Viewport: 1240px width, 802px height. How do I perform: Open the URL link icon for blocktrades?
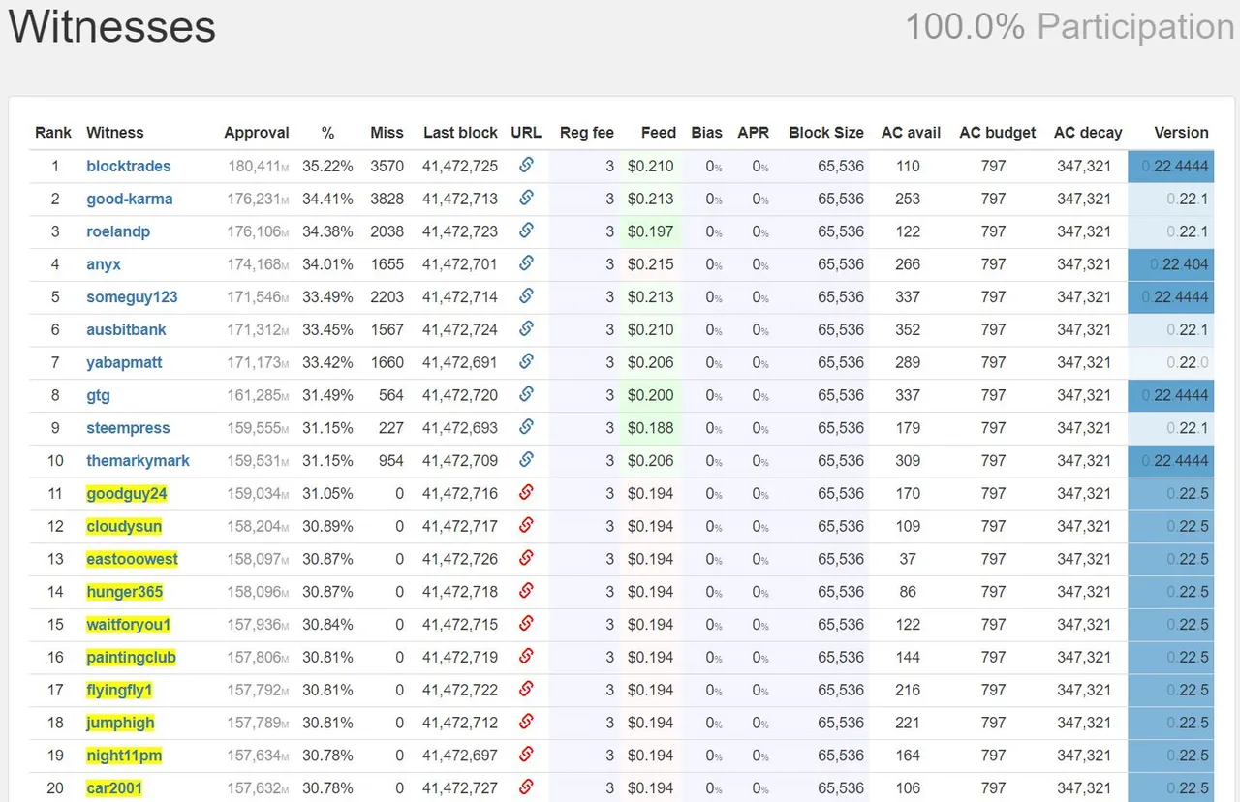[526, 165]
